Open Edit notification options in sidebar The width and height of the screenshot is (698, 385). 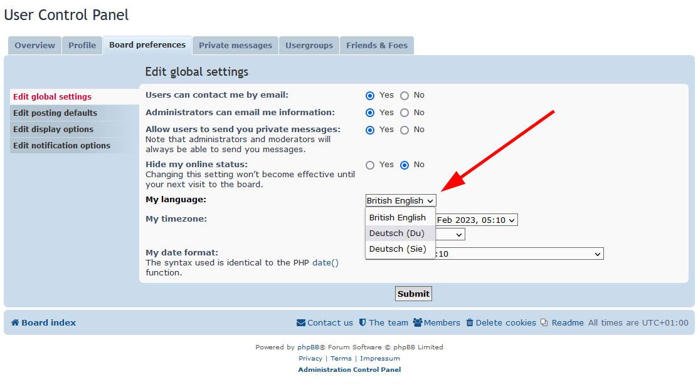click(75, 145)
